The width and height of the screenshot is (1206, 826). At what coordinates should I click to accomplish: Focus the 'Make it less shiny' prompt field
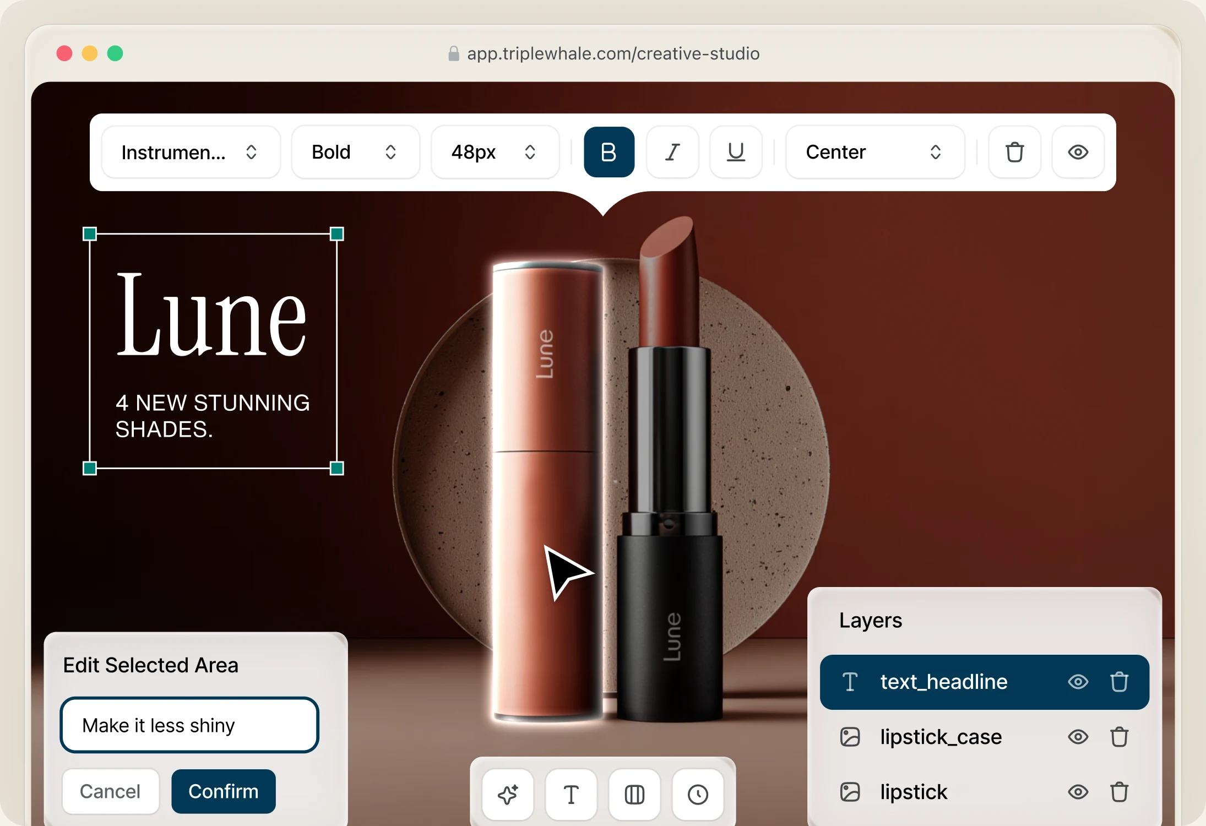coord(189,725)
